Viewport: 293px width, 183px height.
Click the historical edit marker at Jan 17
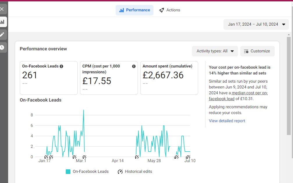(46, 157)
